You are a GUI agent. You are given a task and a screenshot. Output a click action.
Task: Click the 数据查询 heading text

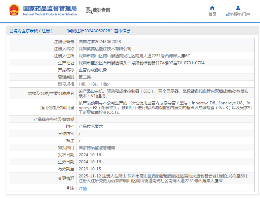(x=101, y=10)
